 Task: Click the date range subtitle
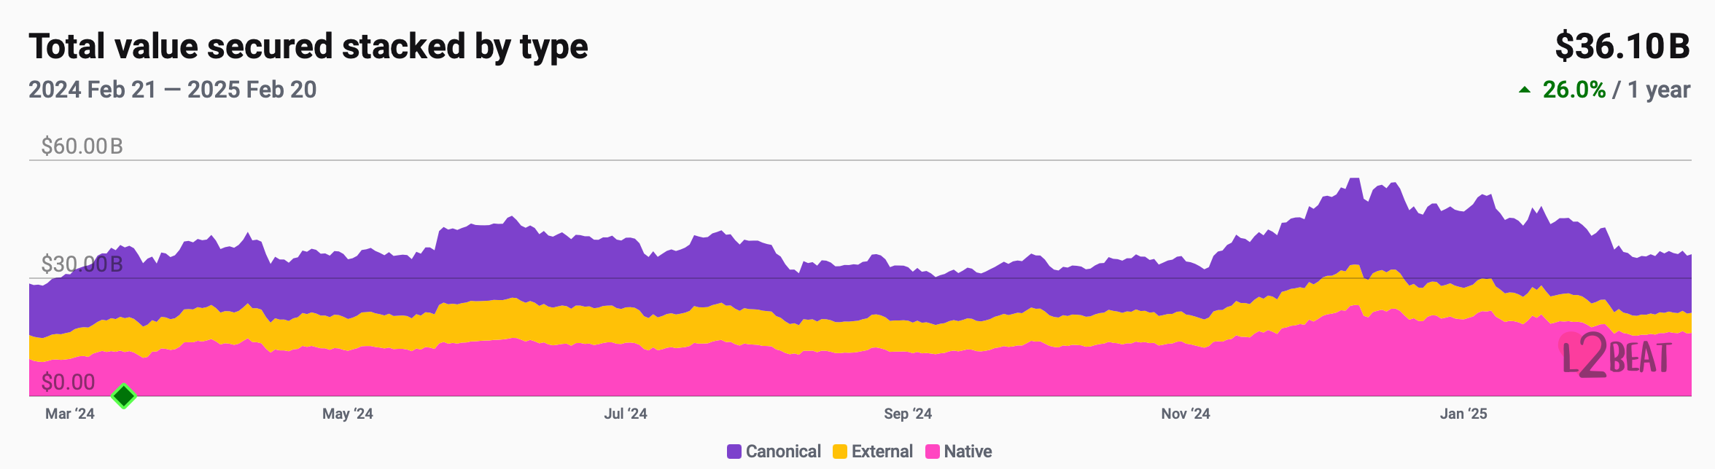173,90
